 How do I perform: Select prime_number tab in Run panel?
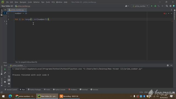[17, 65]
